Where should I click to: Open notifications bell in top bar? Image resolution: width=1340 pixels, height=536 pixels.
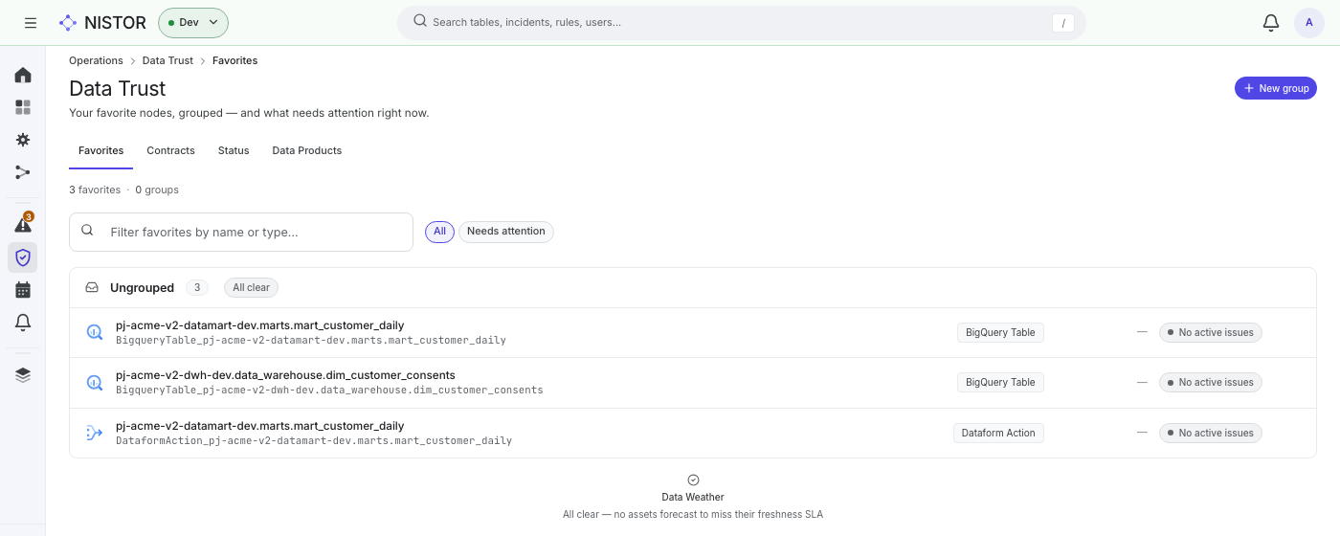(x=1271, y=22)
